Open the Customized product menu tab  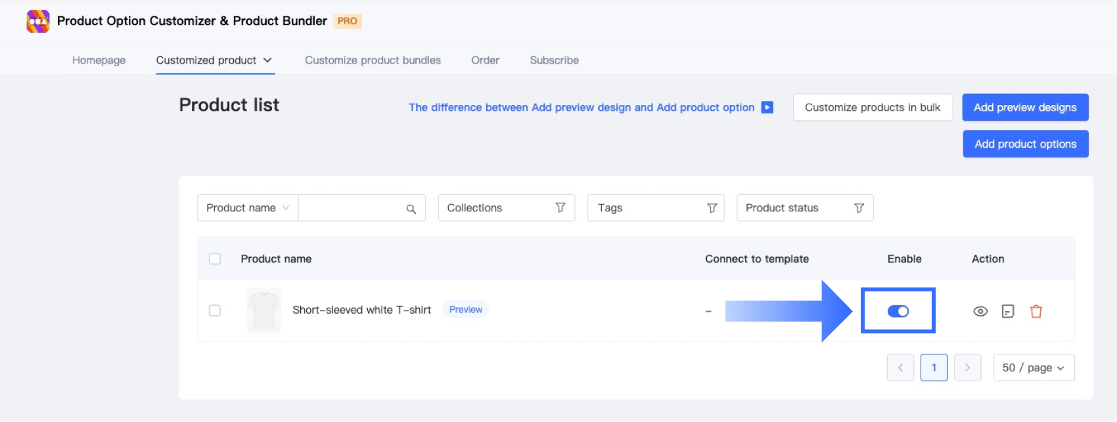[214, 60]
